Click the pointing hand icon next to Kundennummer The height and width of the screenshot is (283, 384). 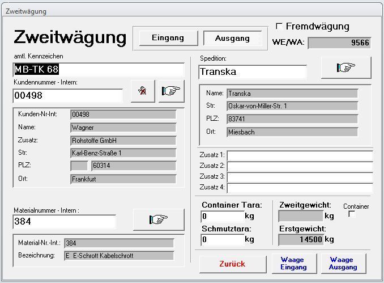click(171, 91)
